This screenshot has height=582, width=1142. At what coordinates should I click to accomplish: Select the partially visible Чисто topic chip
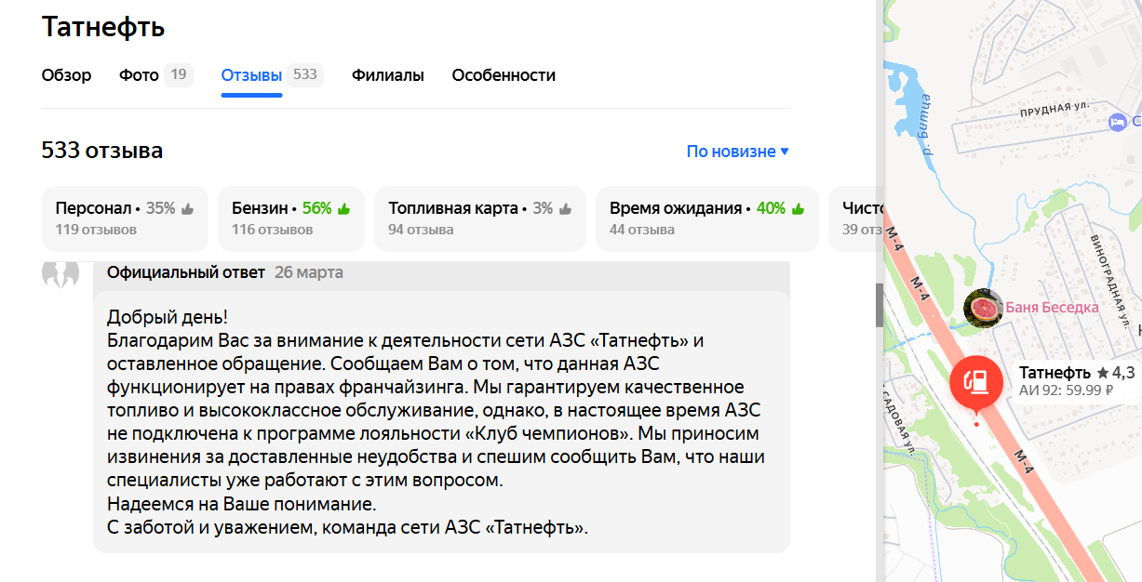(x=854, y=218)
